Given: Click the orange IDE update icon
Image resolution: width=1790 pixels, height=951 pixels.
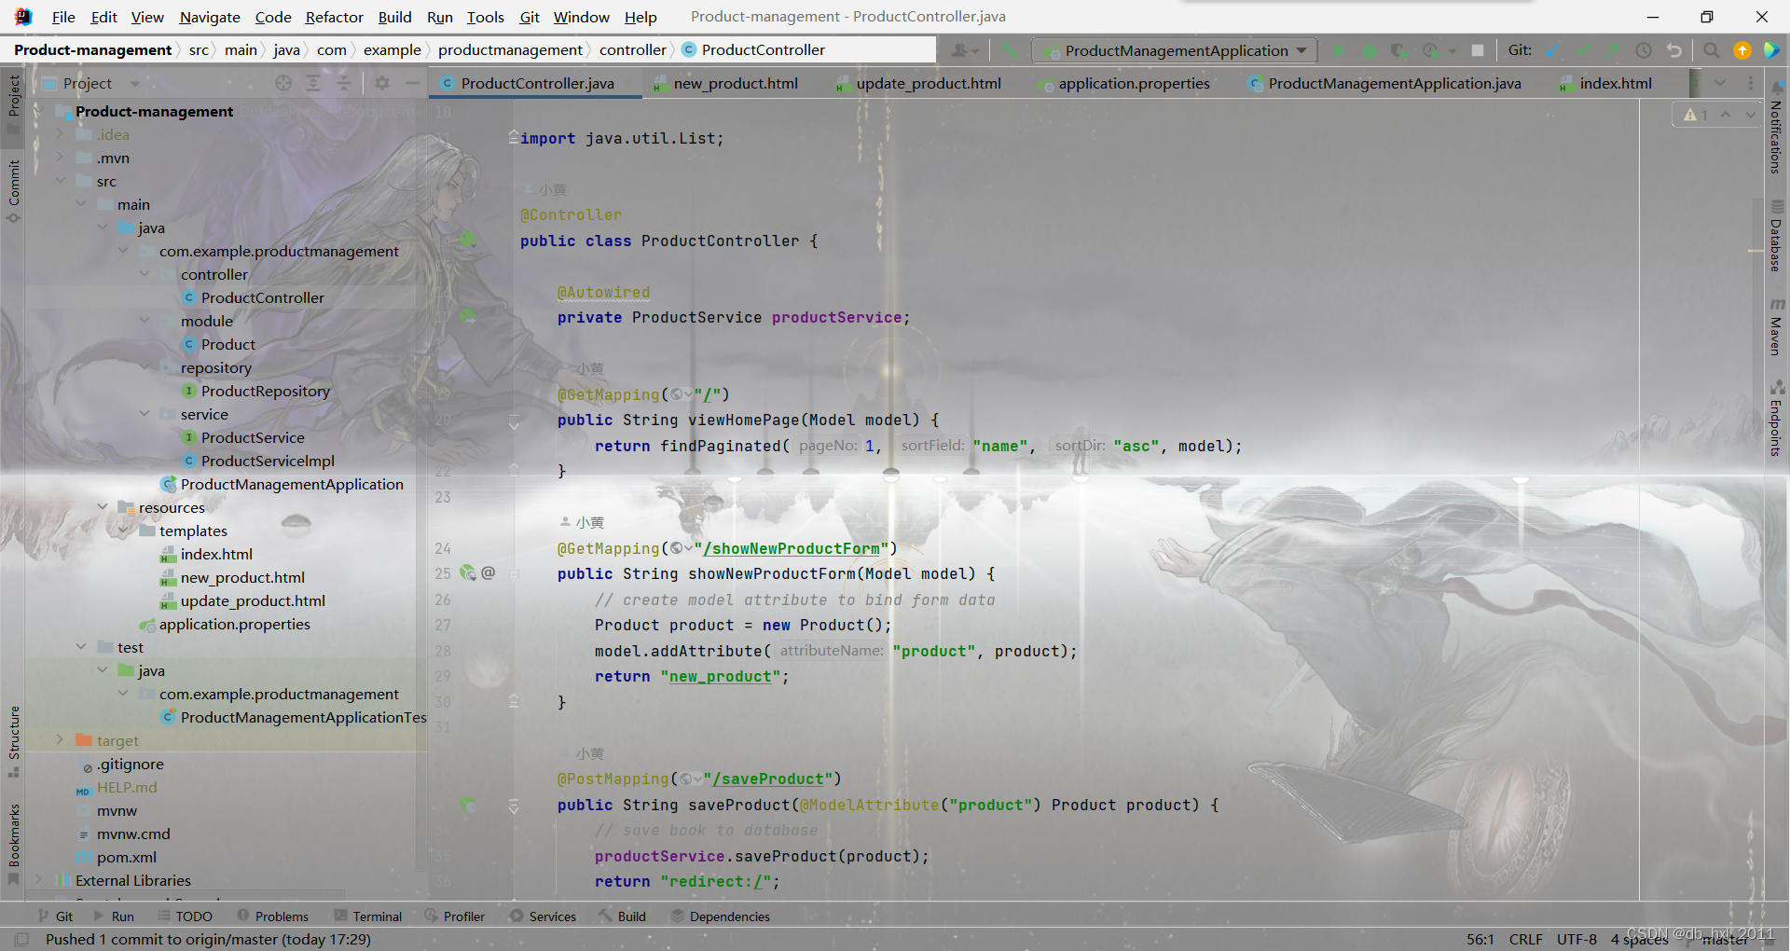Looking at the screenshot, I should (x=1742, y=50).
